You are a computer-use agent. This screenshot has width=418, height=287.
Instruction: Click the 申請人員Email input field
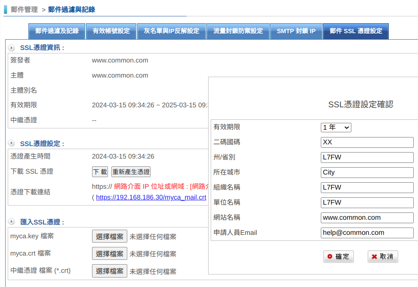[x=367, y=233]
